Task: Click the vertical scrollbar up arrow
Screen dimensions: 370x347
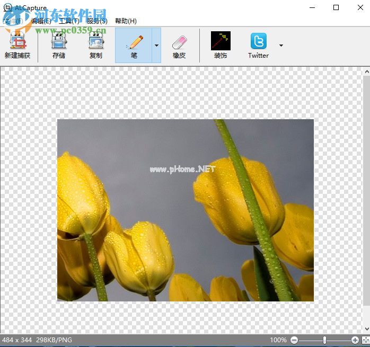Action: [x=367, y=72]
